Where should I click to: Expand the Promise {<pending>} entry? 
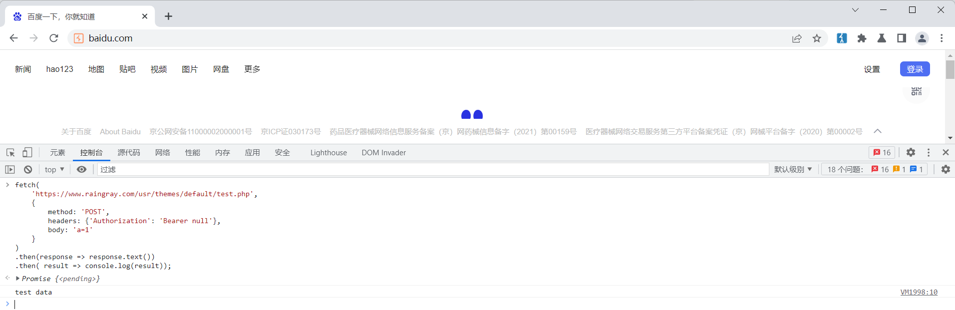click(18, 279)
